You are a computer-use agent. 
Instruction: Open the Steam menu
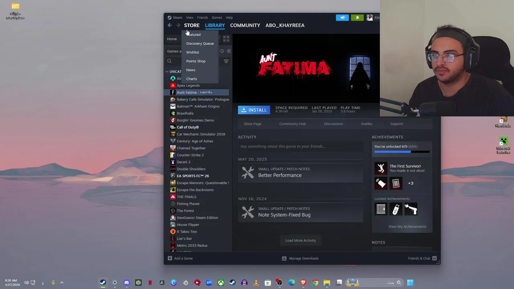click(x=177, y=17)
